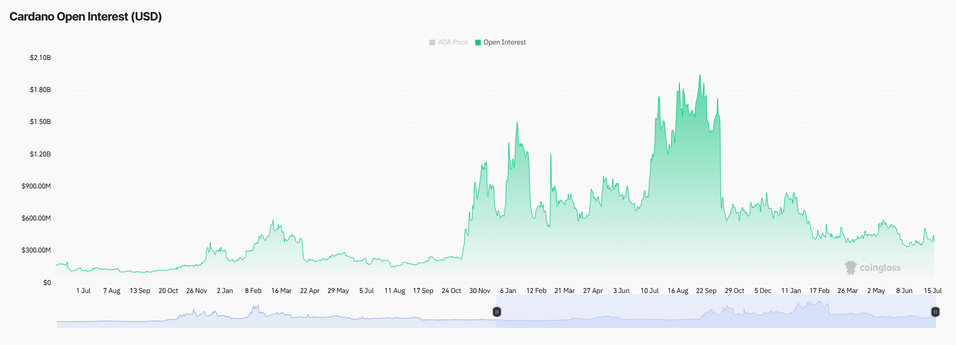Click the 1 Jul x-axis label
Screen dimensions: 956x345
(84, 291)
